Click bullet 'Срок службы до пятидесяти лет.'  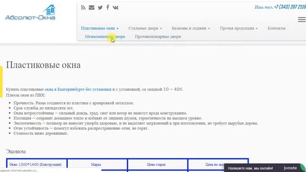[44, 108]
